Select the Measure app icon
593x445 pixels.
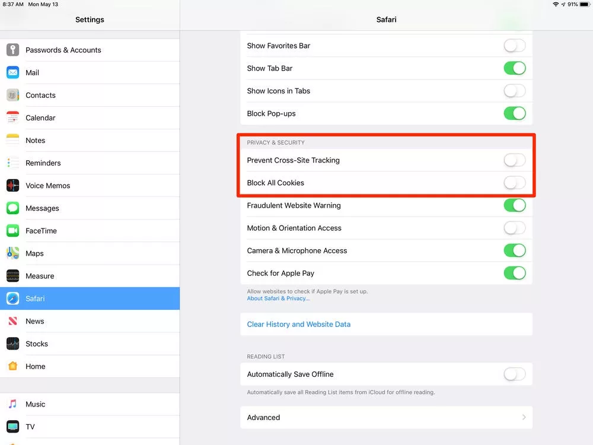coord(12,276)
